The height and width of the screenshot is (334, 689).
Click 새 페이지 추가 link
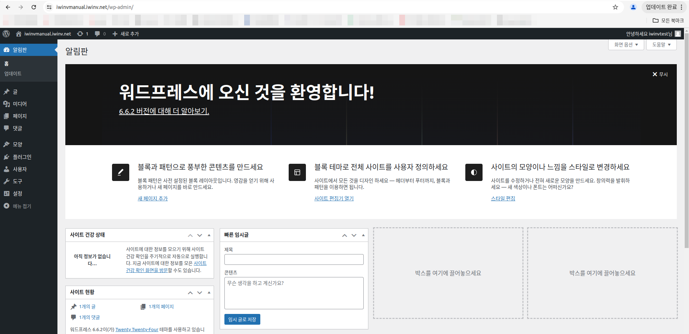click(x=153, y=199)
